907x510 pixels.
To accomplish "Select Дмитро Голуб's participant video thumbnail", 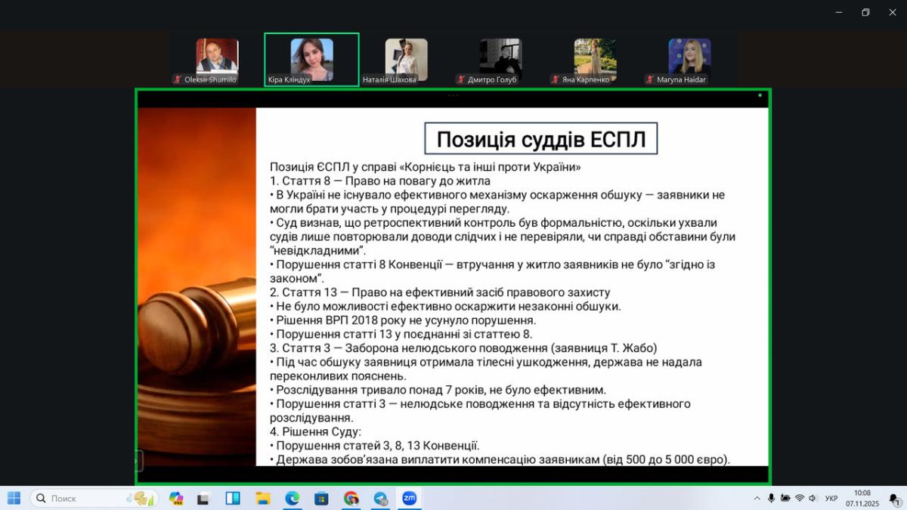I will pos(500,60).
